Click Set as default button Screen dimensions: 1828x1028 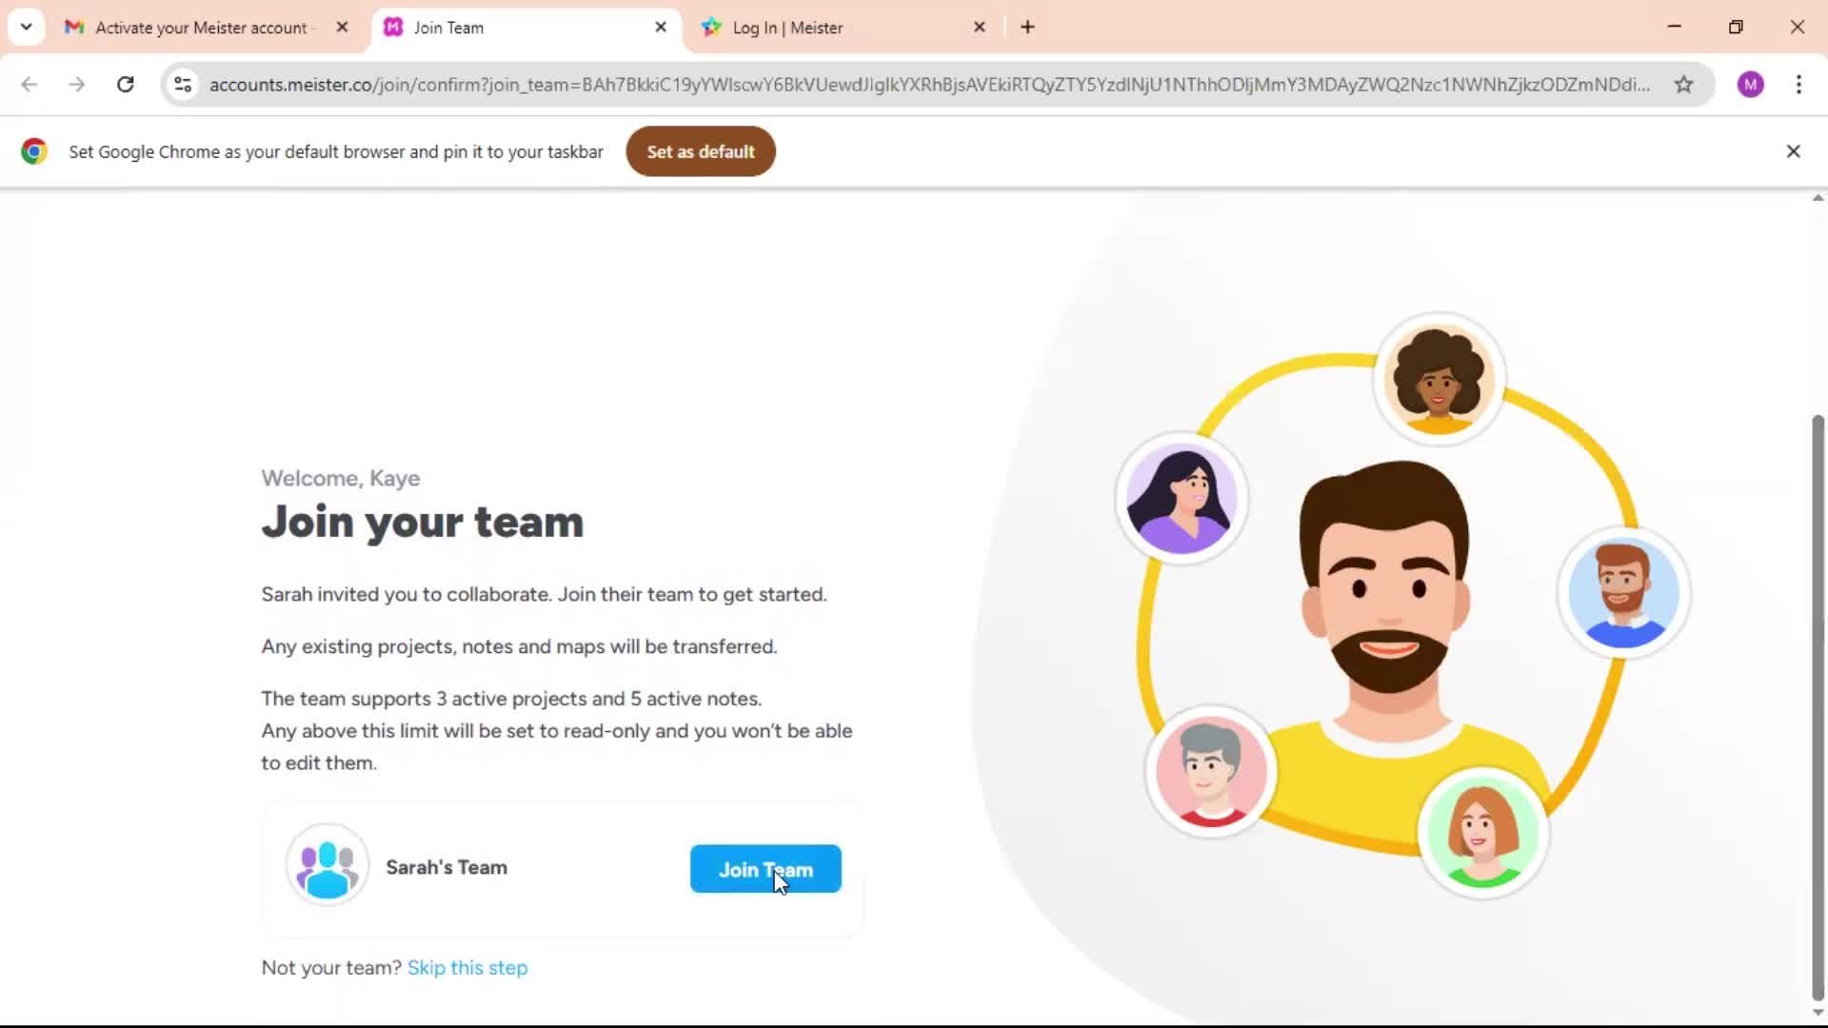(x=701, y=151)
